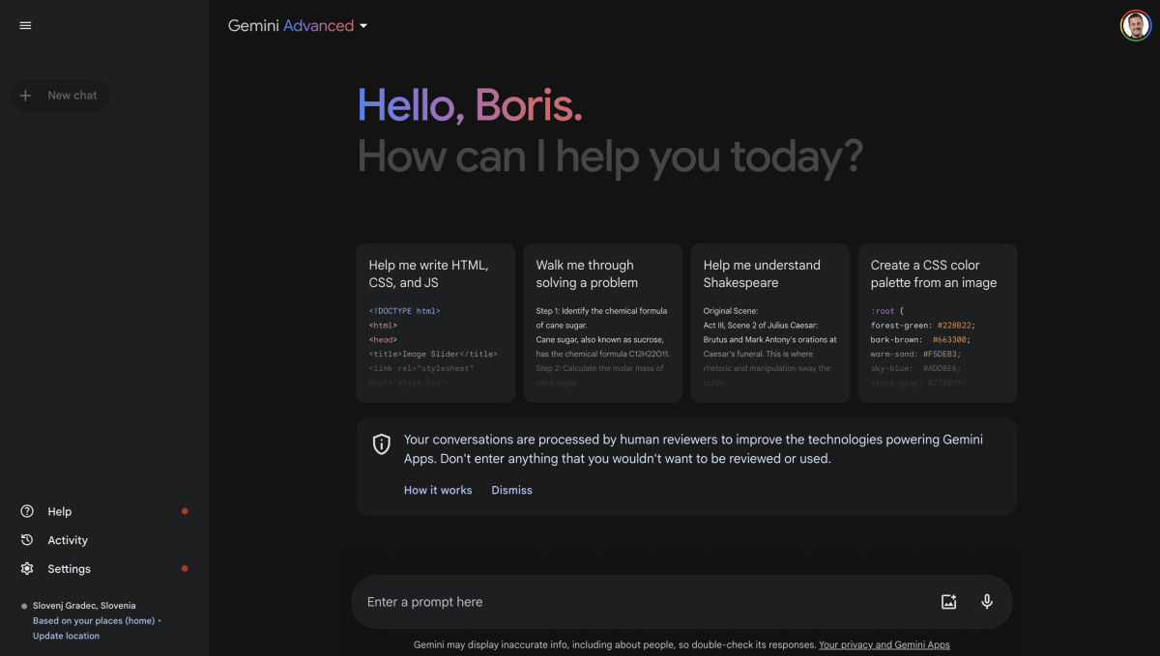Click the upload image icon
Image resolution: width=1160 pixels, height=656 pixels.
coord(948,602)
